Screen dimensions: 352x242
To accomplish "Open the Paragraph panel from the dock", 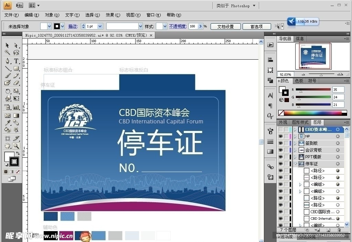I will pos(270,106).
